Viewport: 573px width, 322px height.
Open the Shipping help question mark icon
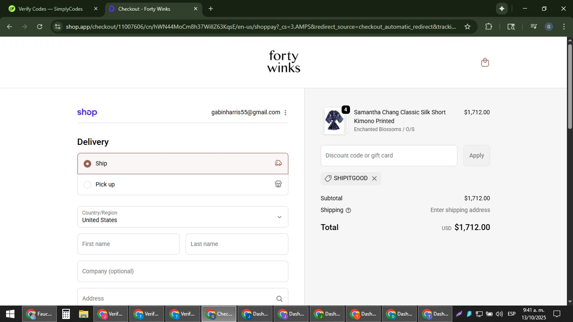click(348, 210)
